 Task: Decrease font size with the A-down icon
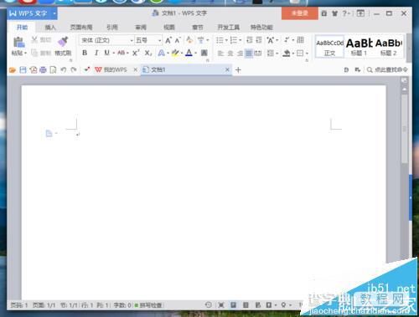point(178,40)
